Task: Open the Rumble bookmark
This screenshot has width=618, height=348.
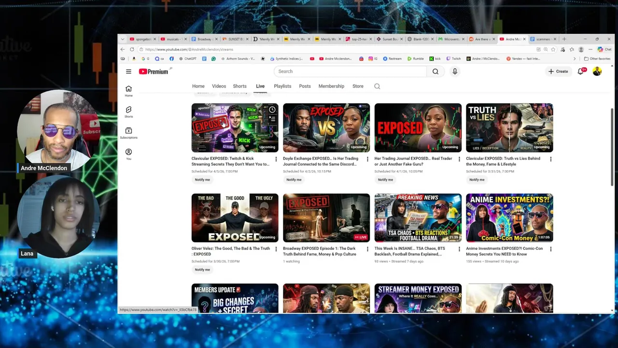Action: coord(416,58)
